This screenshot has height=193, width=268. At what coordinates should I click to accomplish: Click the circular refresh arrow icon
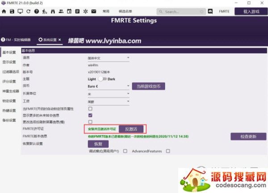[29, 12]
